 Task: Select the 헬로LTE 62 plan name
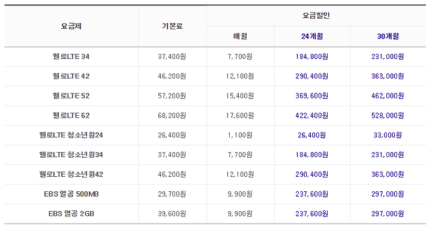[71, 115]
